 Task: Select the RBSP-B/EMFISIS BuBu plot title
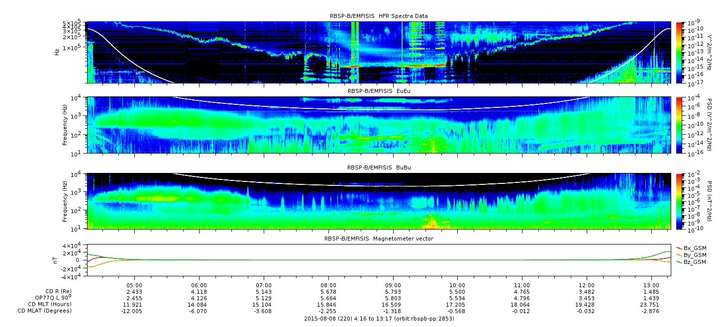click(x=379, y=168)
